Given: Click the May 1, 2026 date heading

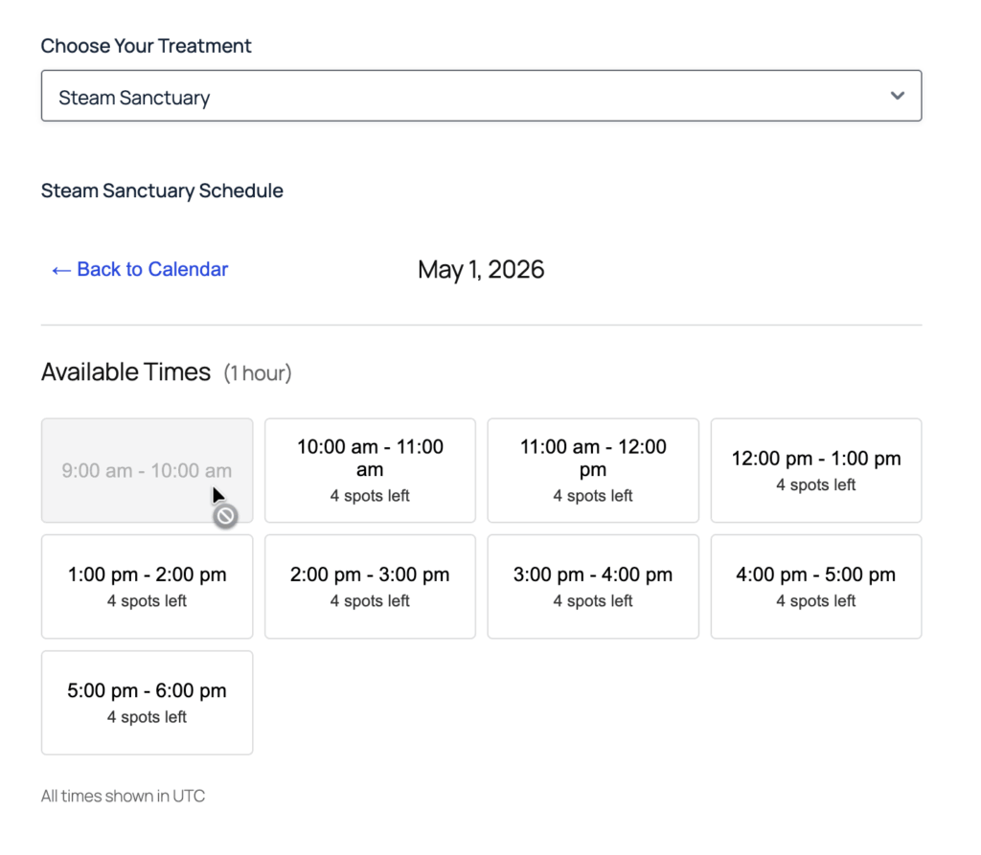Looking at the screenshot, I should point(481,269).
